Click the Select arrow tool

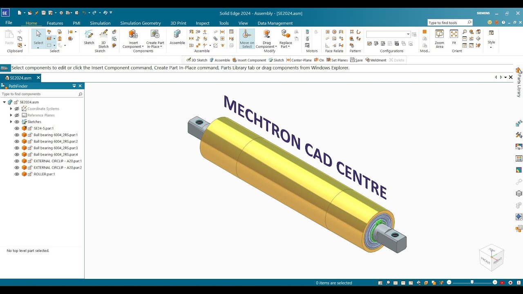[x=38, y=37]
